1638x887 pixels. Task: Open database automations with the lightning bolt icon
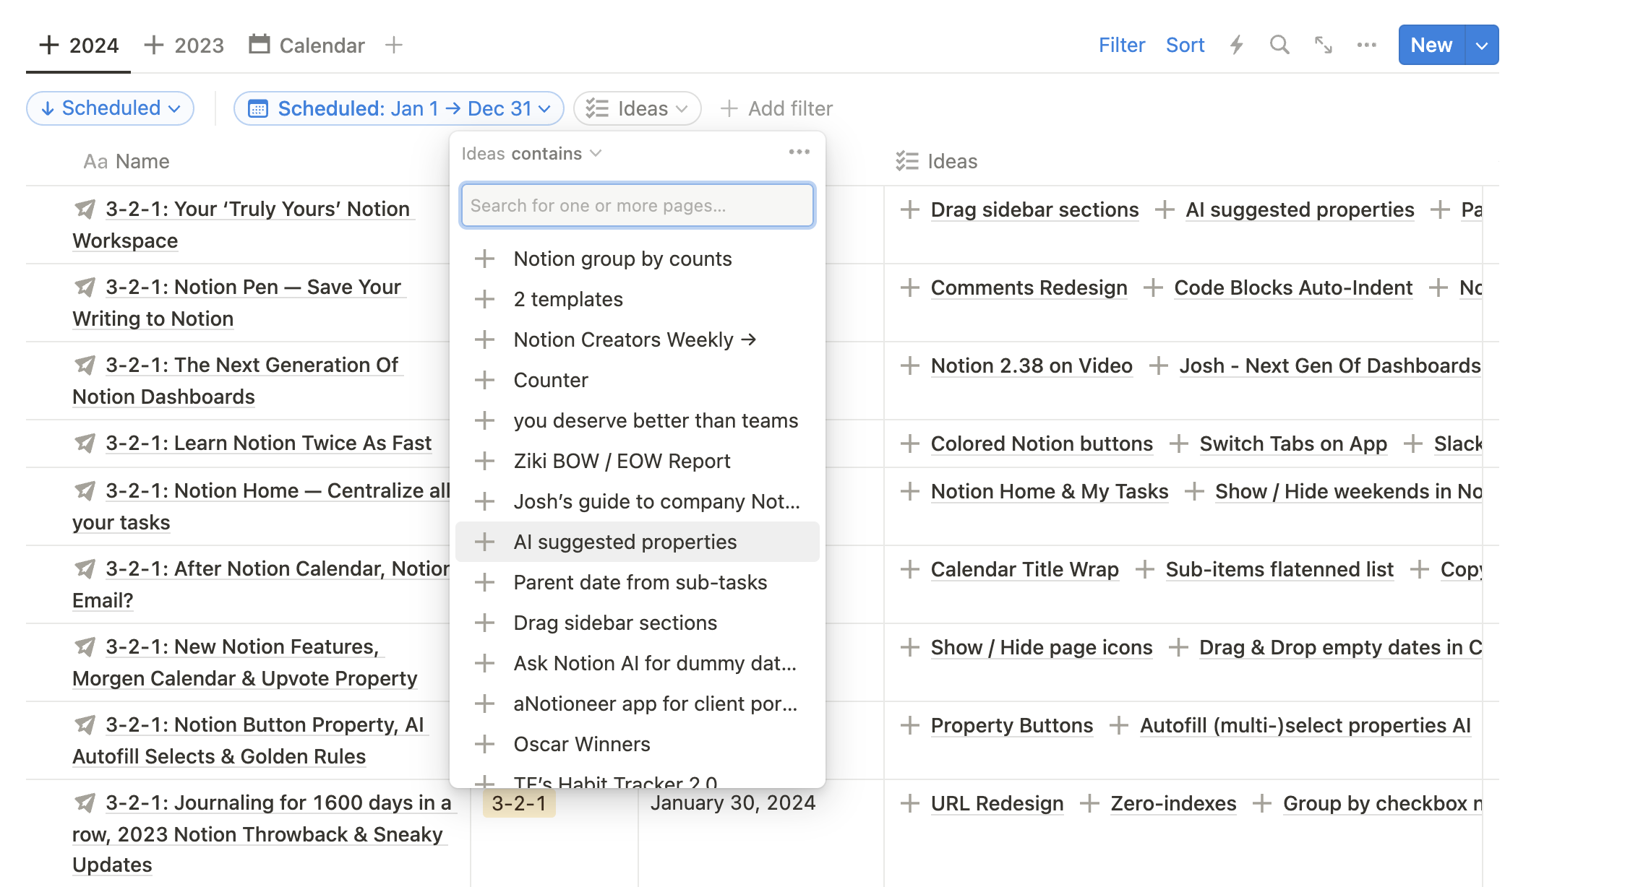tap(1237, 45)
